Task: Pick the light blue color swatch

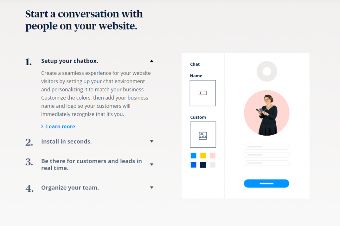Action: [x=193, y=156]
